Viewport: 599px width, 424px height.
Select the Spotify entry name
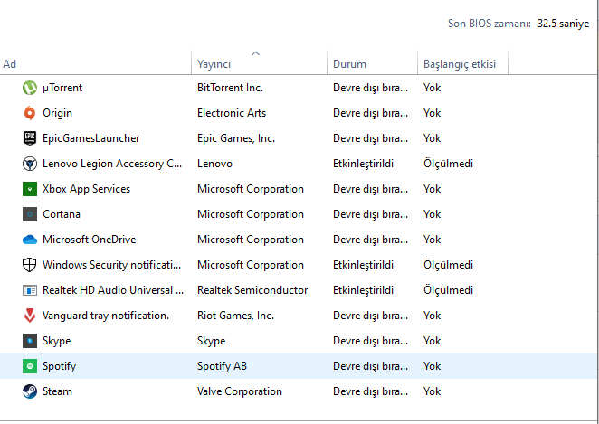click(59, 366)
